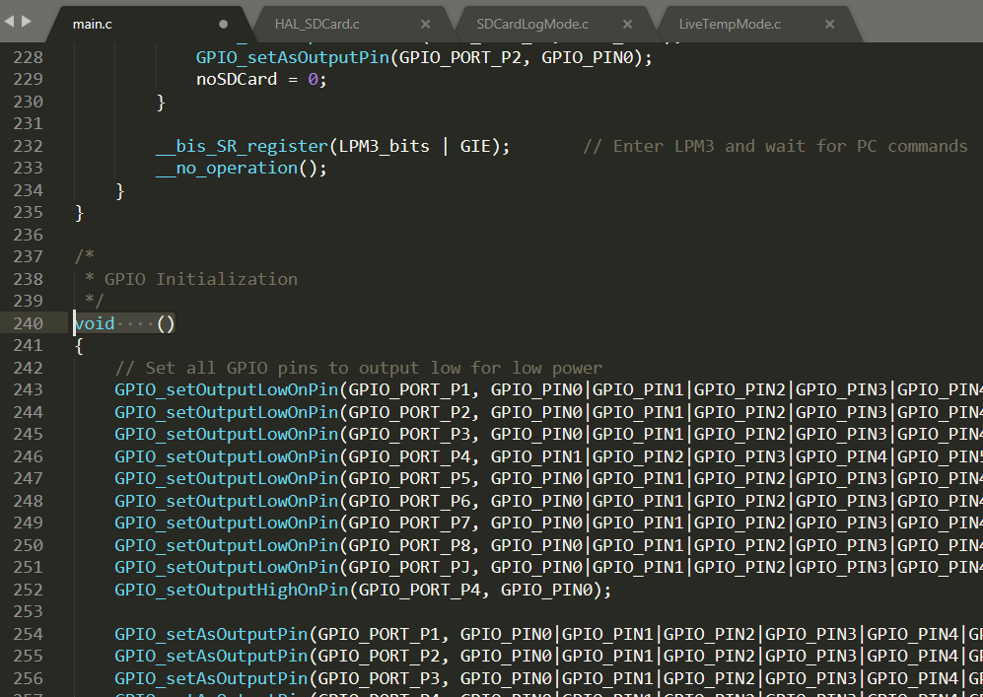Close the LiveTempMode.c tab
983x697 pixels.
[x=829, y=24]
